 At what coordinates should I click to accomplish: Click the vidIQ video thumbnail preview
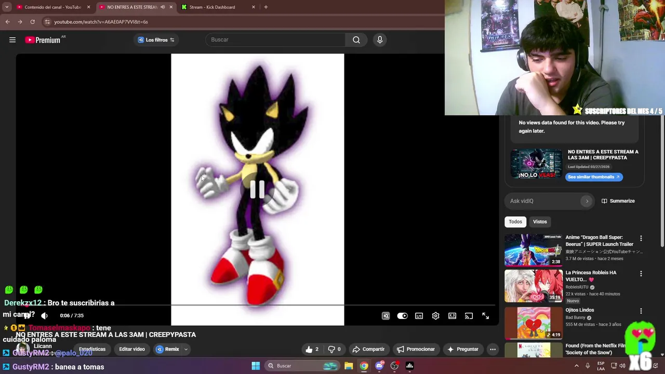[x=536, y=164]
